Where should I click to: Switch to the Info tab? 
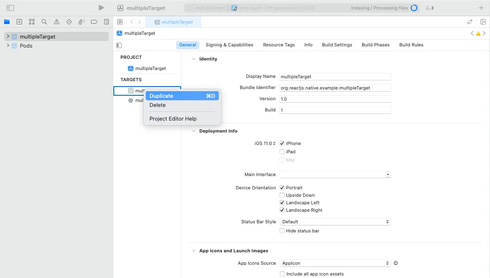tap(309, 45)
